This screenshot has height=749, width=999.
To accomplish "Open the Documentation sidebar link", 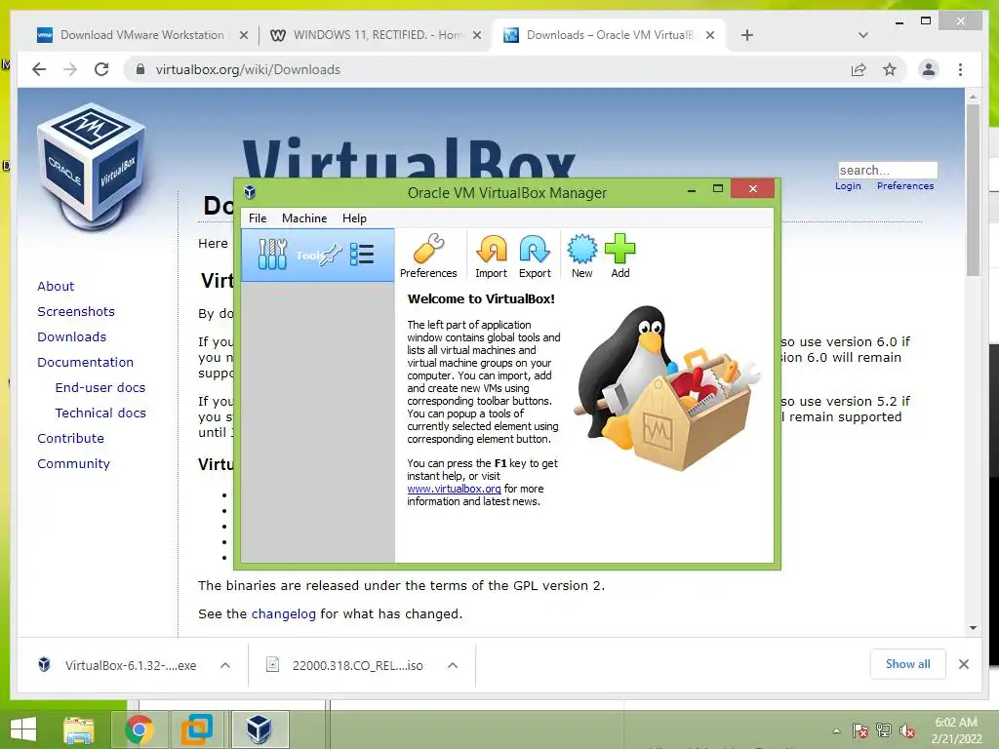I will pyautogui.click(x=86, y=363).
